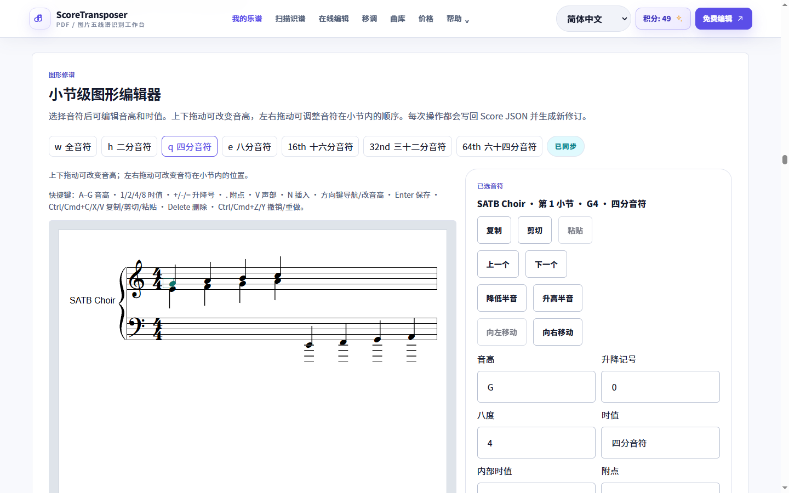
Task: Open the 曲库 nav link
Action: coord(398,19)
